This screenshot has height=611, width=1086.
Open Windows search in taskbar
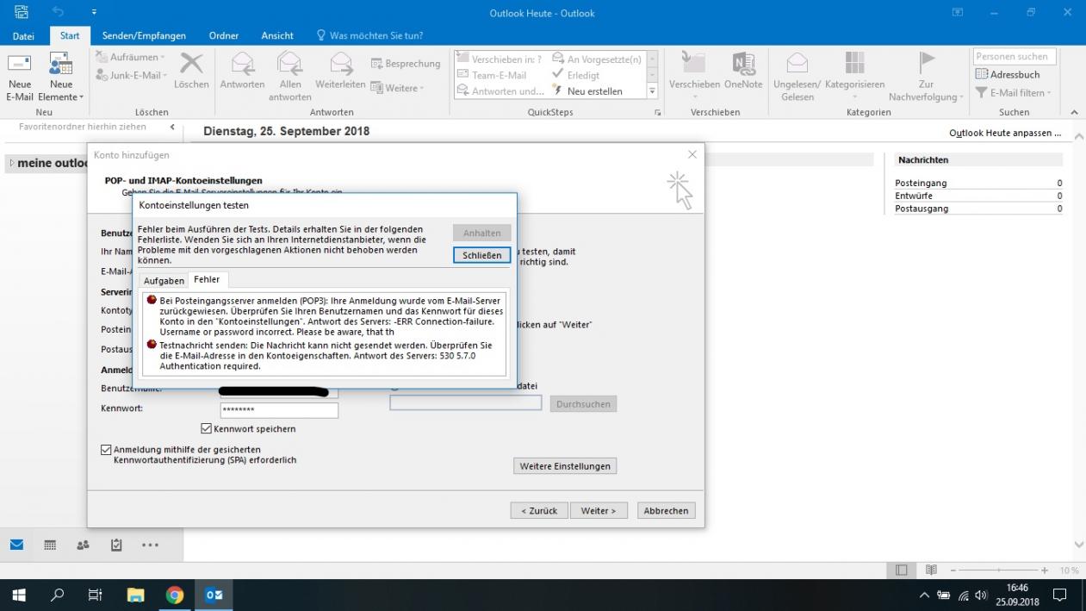click(58, 595)
